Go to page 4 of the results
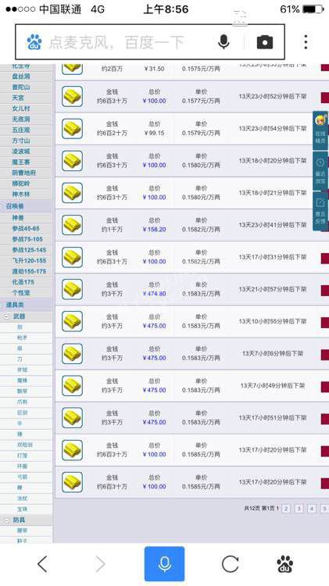Image resolution: width=329 pixels, height=586 pixels. coord(312,509)
